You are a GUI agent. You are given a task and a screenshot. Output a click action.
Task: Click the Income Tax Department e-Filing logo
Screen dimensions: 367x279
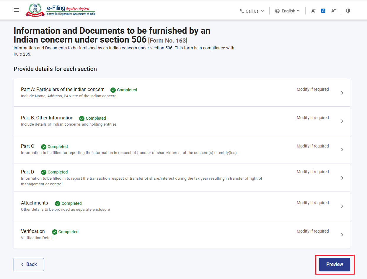(60, 10)
